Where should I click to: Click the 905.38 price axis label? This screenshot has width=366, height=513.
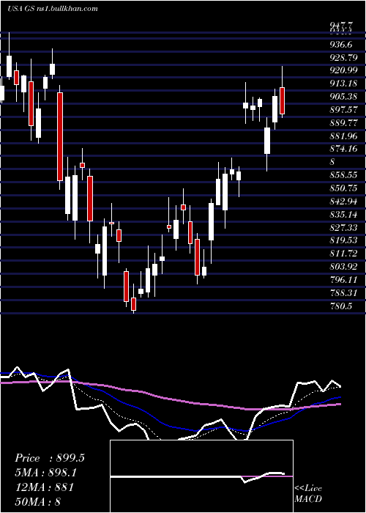pyautogui.click(x=343, y=97)
